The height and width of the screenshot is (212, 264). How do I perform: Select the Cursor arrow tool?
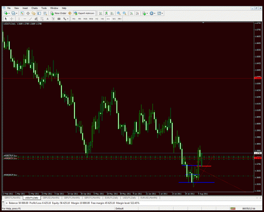pos(6,19)
